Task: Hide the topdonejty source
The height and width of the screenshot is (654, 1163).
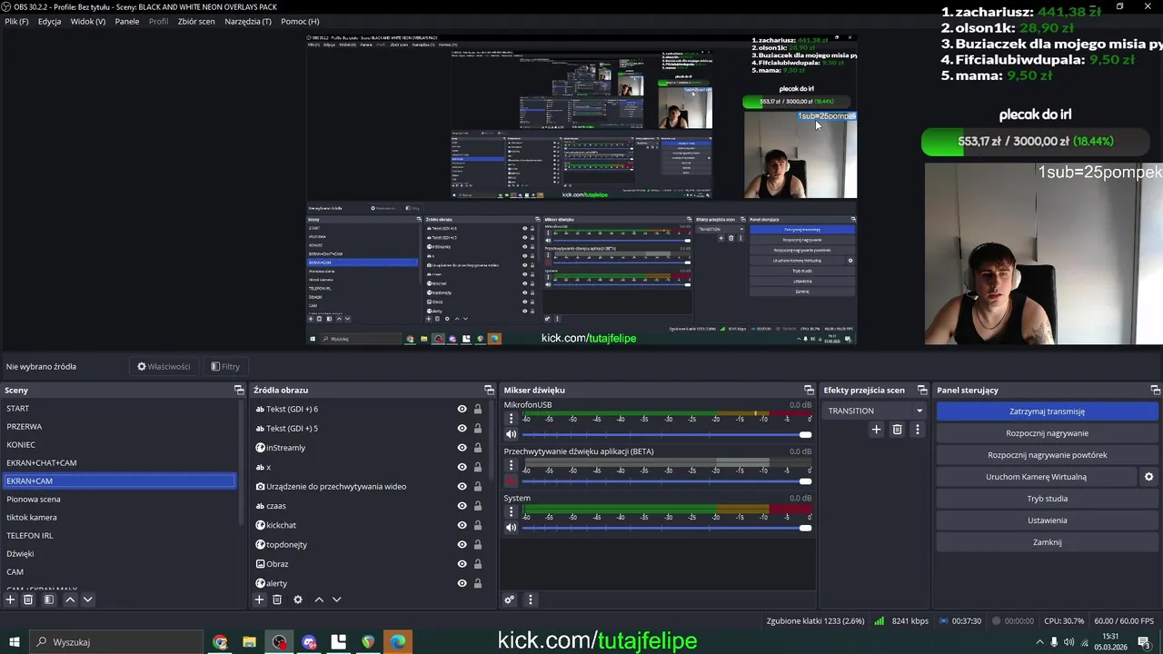Action: click(462, 545)
